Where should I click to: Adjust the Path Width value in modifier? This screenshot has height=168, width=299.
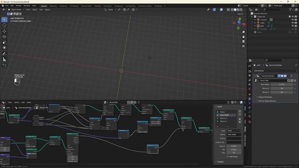pos(282,84)
